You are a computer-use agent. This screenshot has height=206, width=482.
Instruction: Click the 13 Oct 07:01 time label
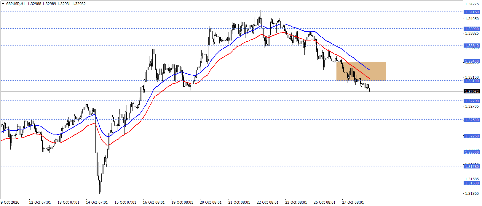pos(68,202)
